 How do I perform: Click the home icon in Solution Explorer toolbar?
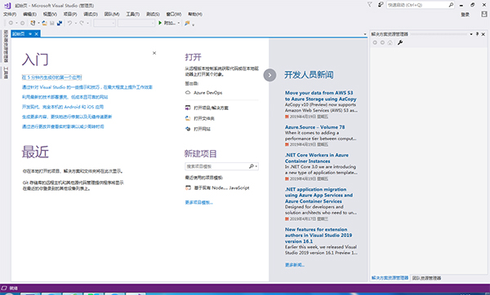pyautogui.click(x=390, y=42)
